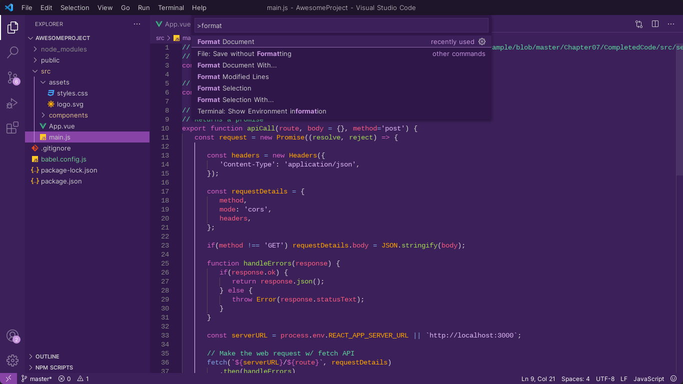Open the Help menu
The height and width of the screenshot is (384, 683).
pos(199,7)
